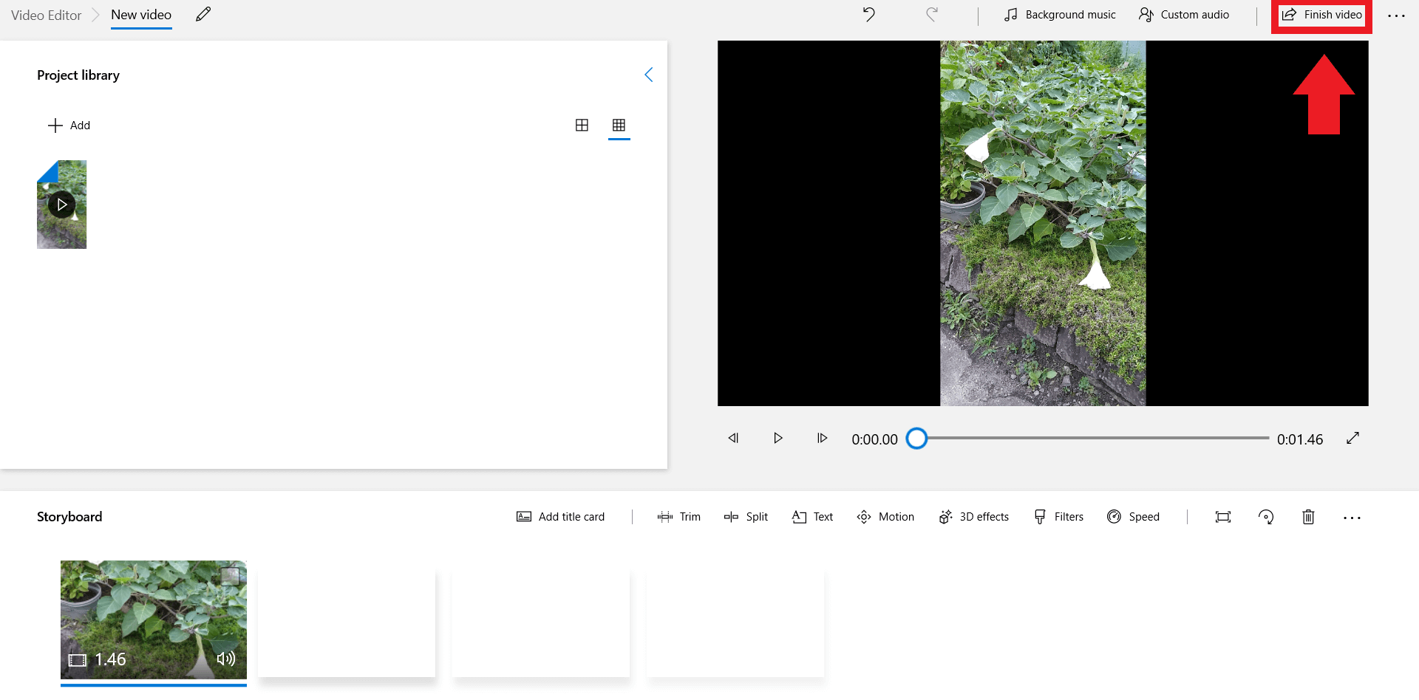Remove or show black bars icon
Viewport: 1419px width, 700px height.
1223,517
